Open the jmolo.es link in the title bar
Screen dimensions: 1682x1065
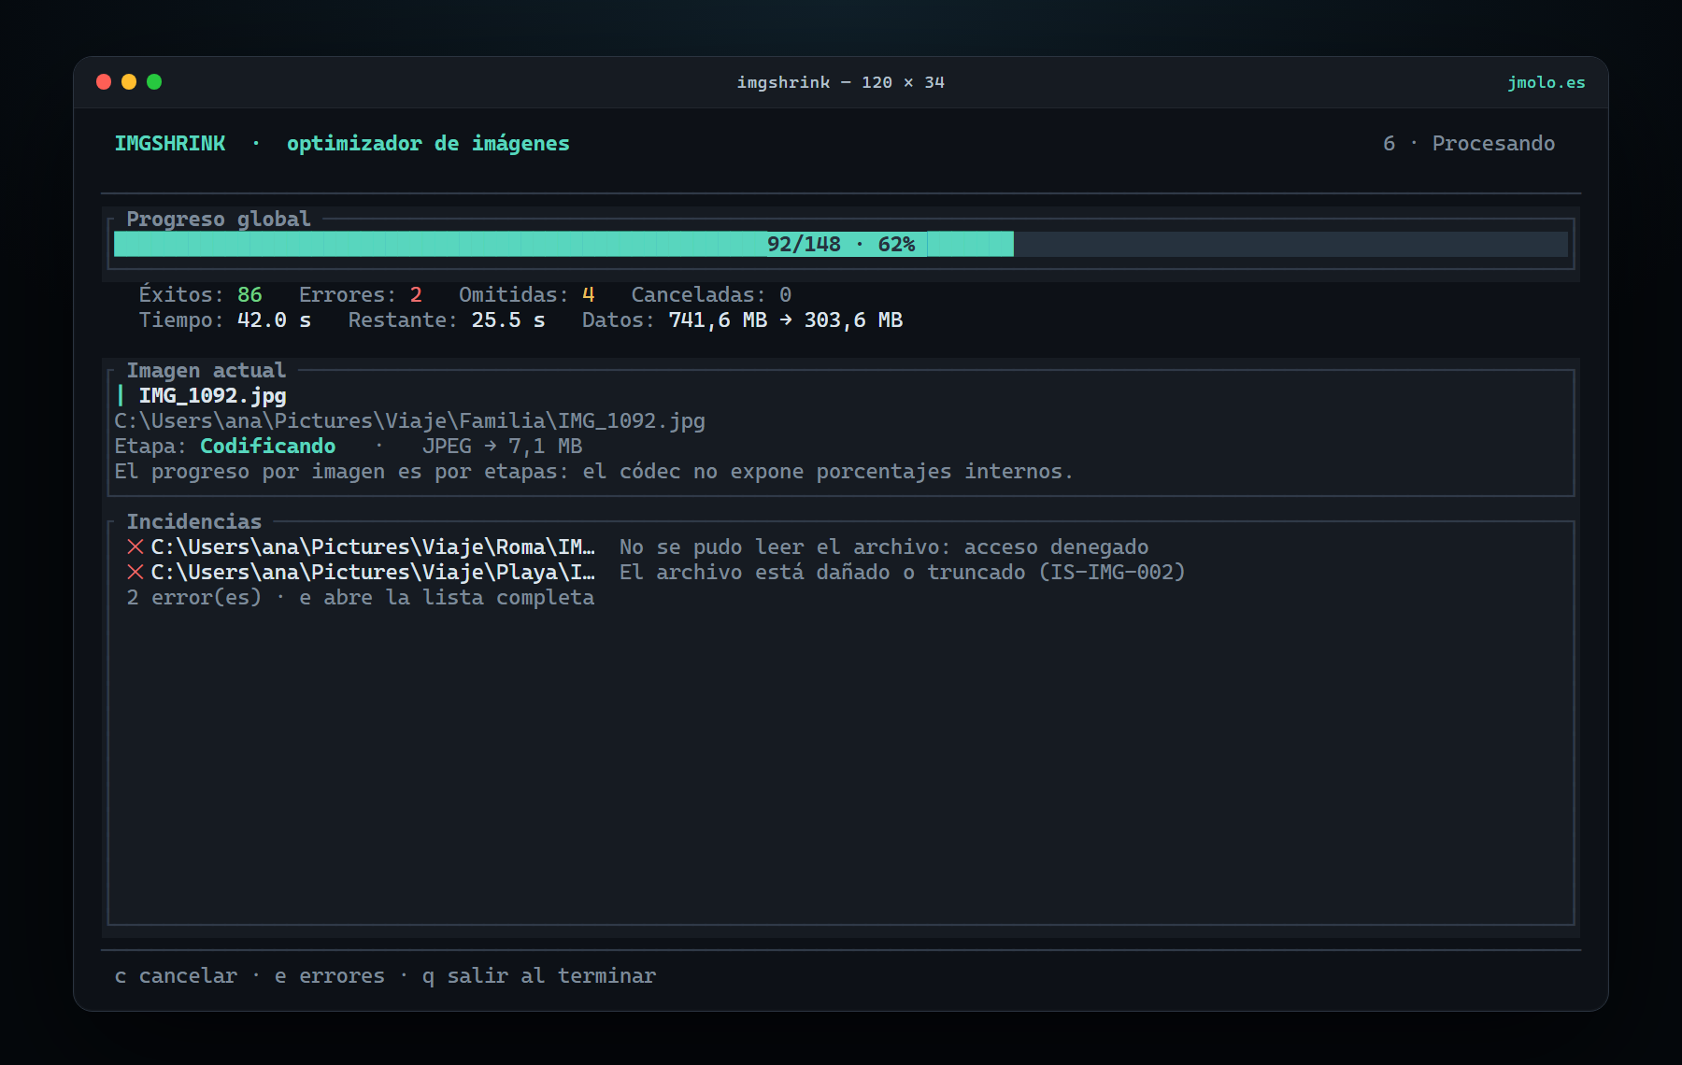pyautogui.click(x=1547, y=82)
